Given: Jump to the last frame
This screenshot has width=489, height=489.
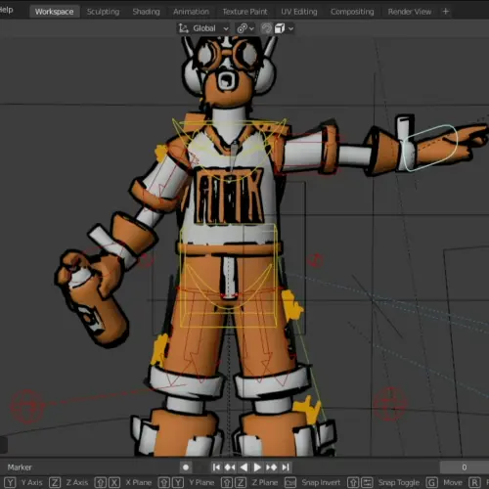Looking at the screenshot, I should [286, 467].
